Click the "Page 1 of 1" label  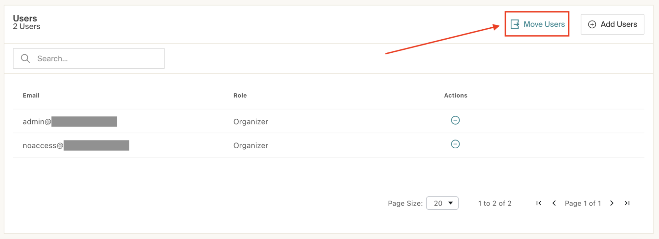tap(583, 203)
